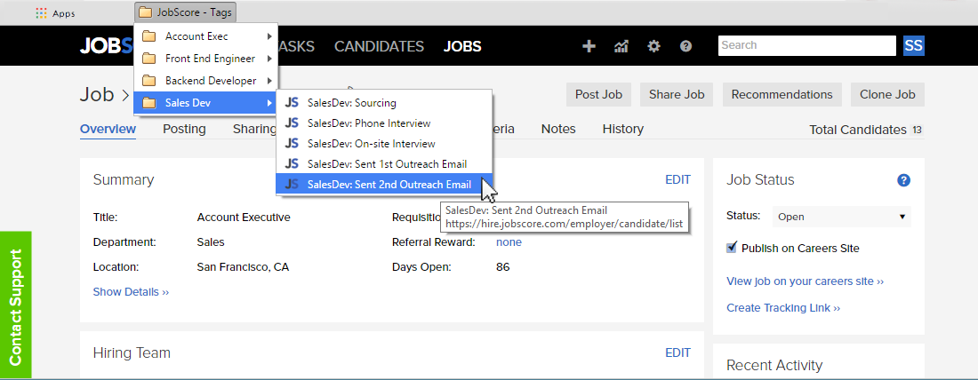Image resolution: width=978 pixels, height=380 pixels.
Task: Edit the Hiring Team section
Action: tap(678, 353)
